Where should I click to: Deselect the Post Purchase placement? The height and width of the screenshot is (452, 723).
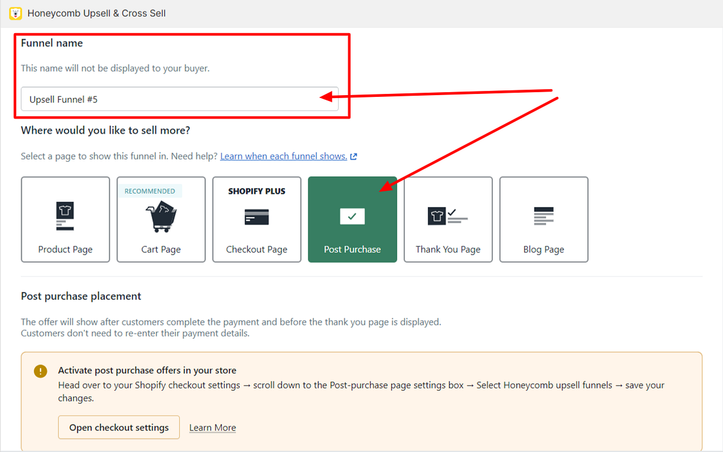[x=352, y=220]
